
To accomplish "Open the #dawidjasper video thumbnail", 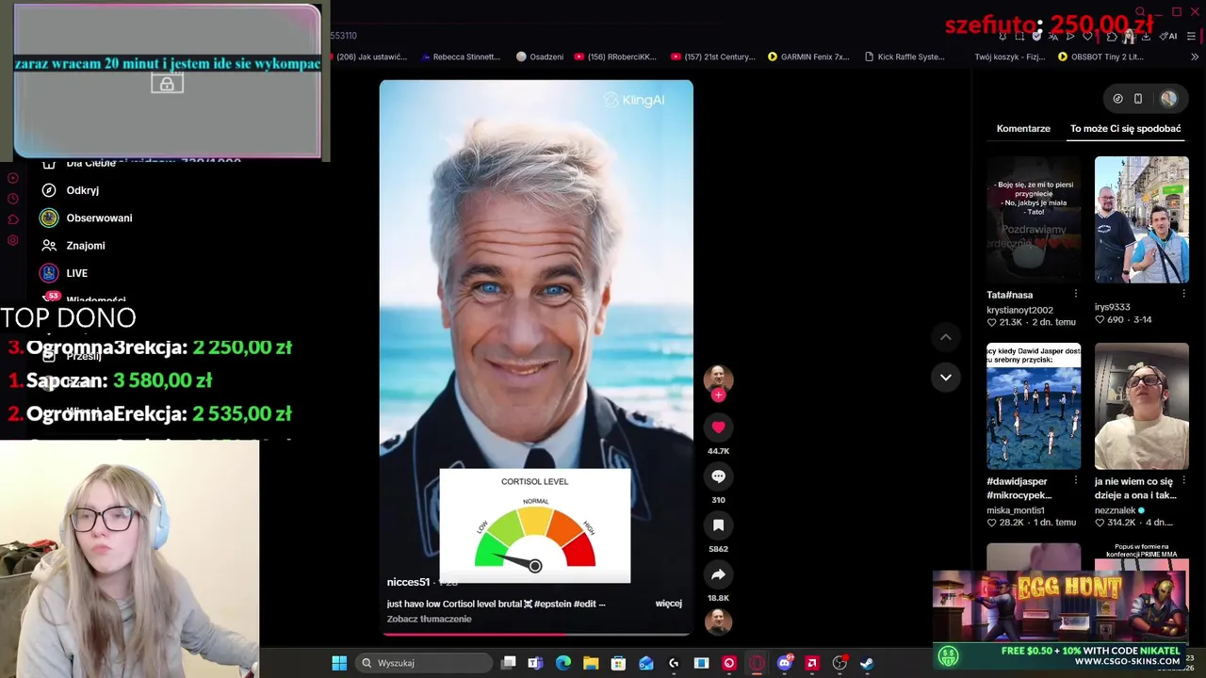I will (x=1034, y=406).
